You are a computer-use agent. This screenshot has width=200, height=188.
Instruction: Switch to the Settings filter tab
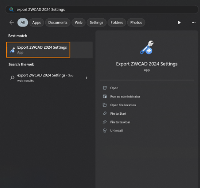pos(96,23)
